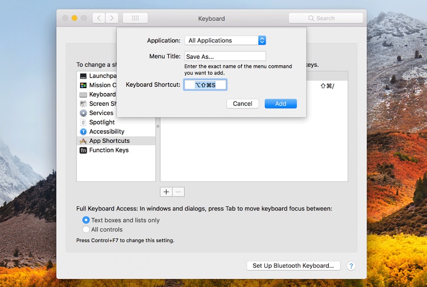Click the plus button to add shortcut

(x=166, y=192)
